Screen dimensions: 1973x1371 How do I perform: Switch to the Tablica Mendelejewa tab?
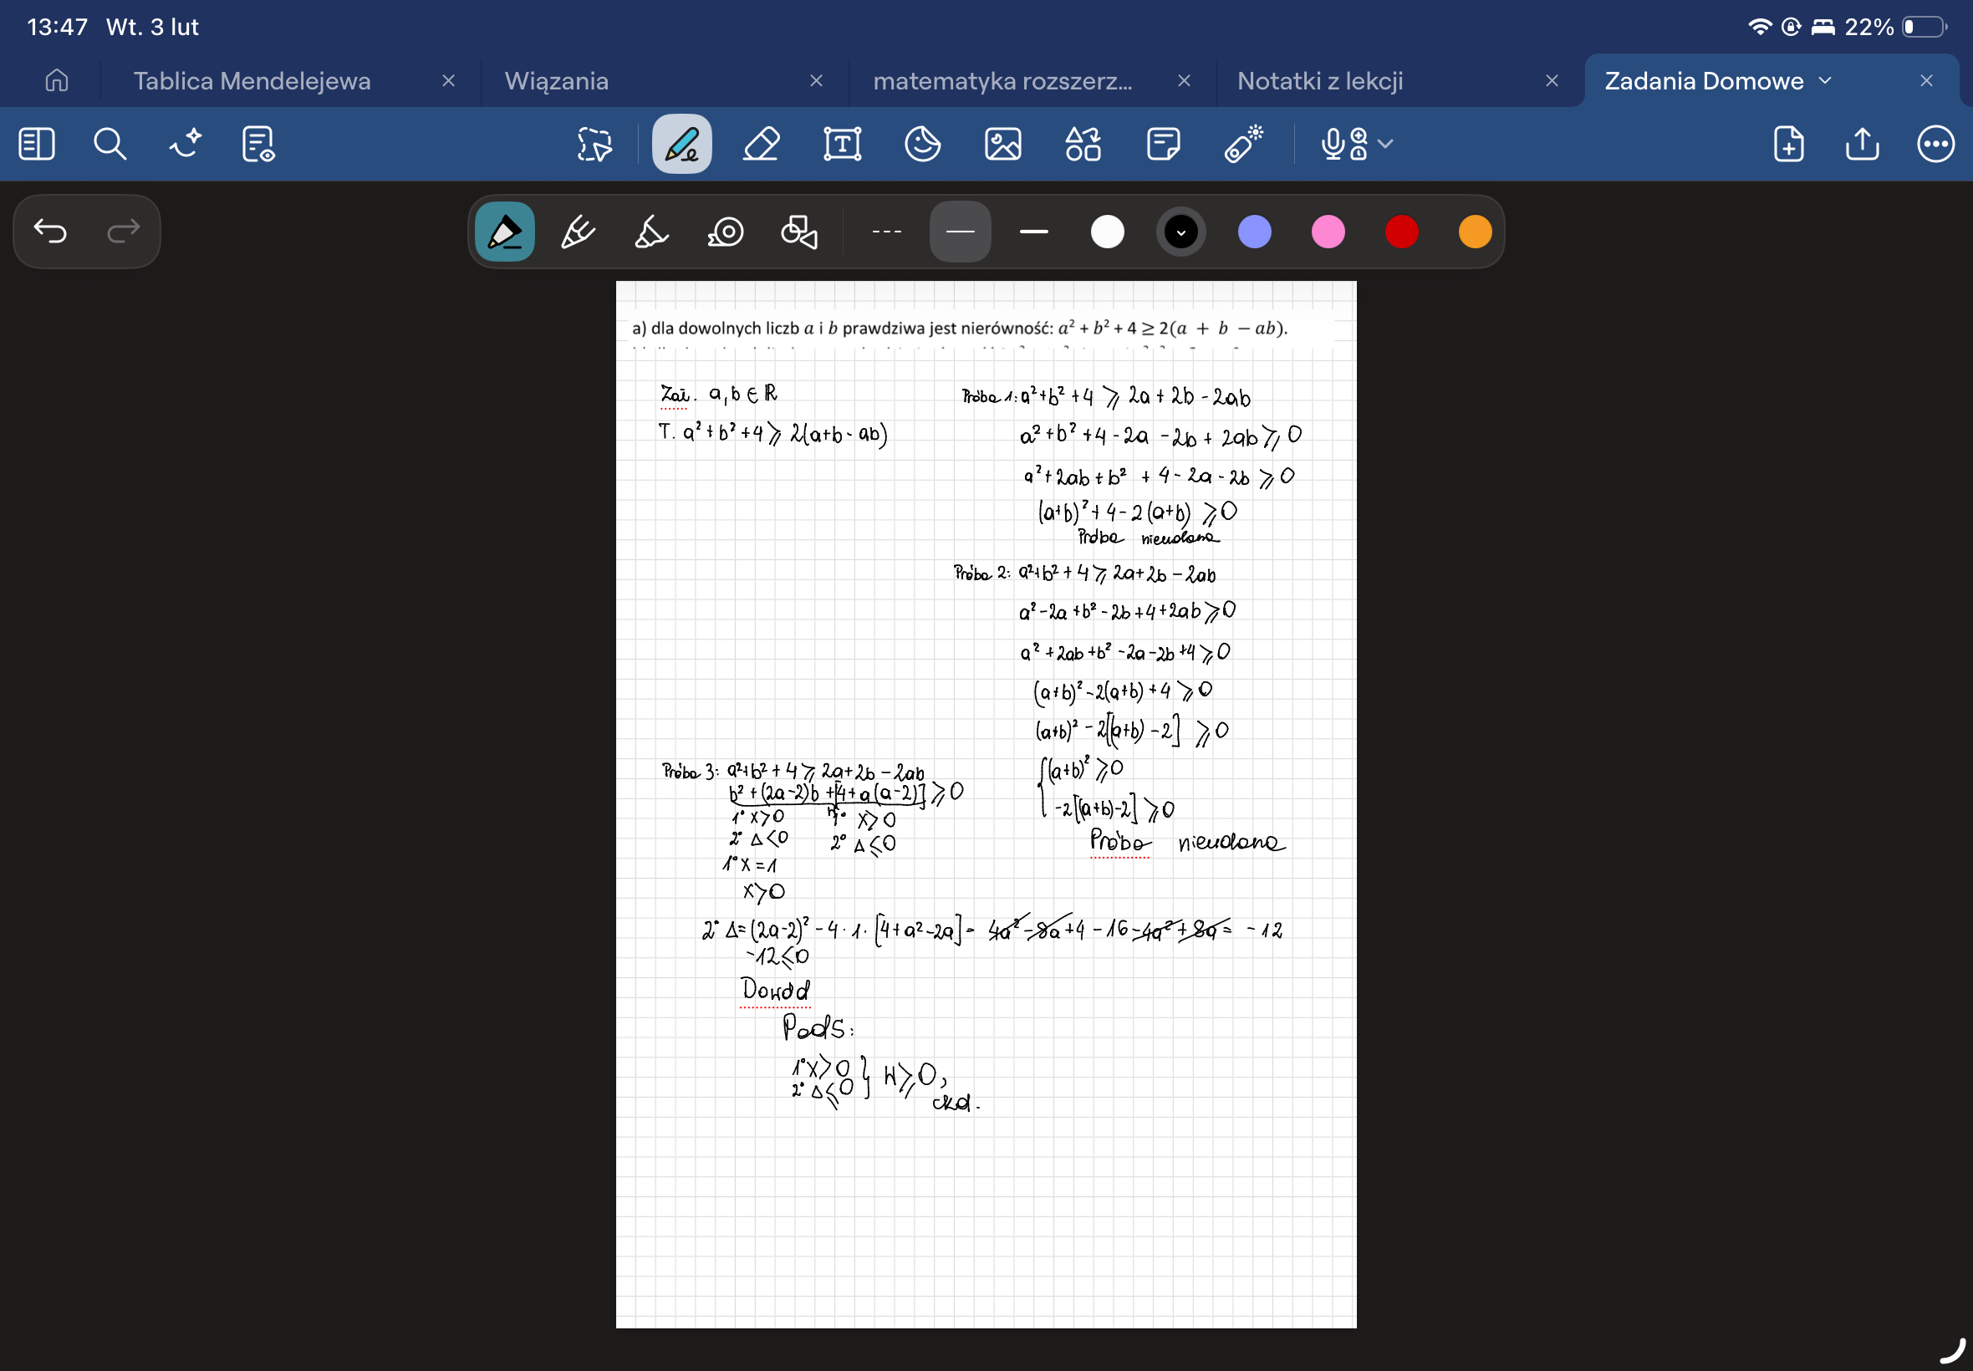pyautogui.click(x=252, y=81)
